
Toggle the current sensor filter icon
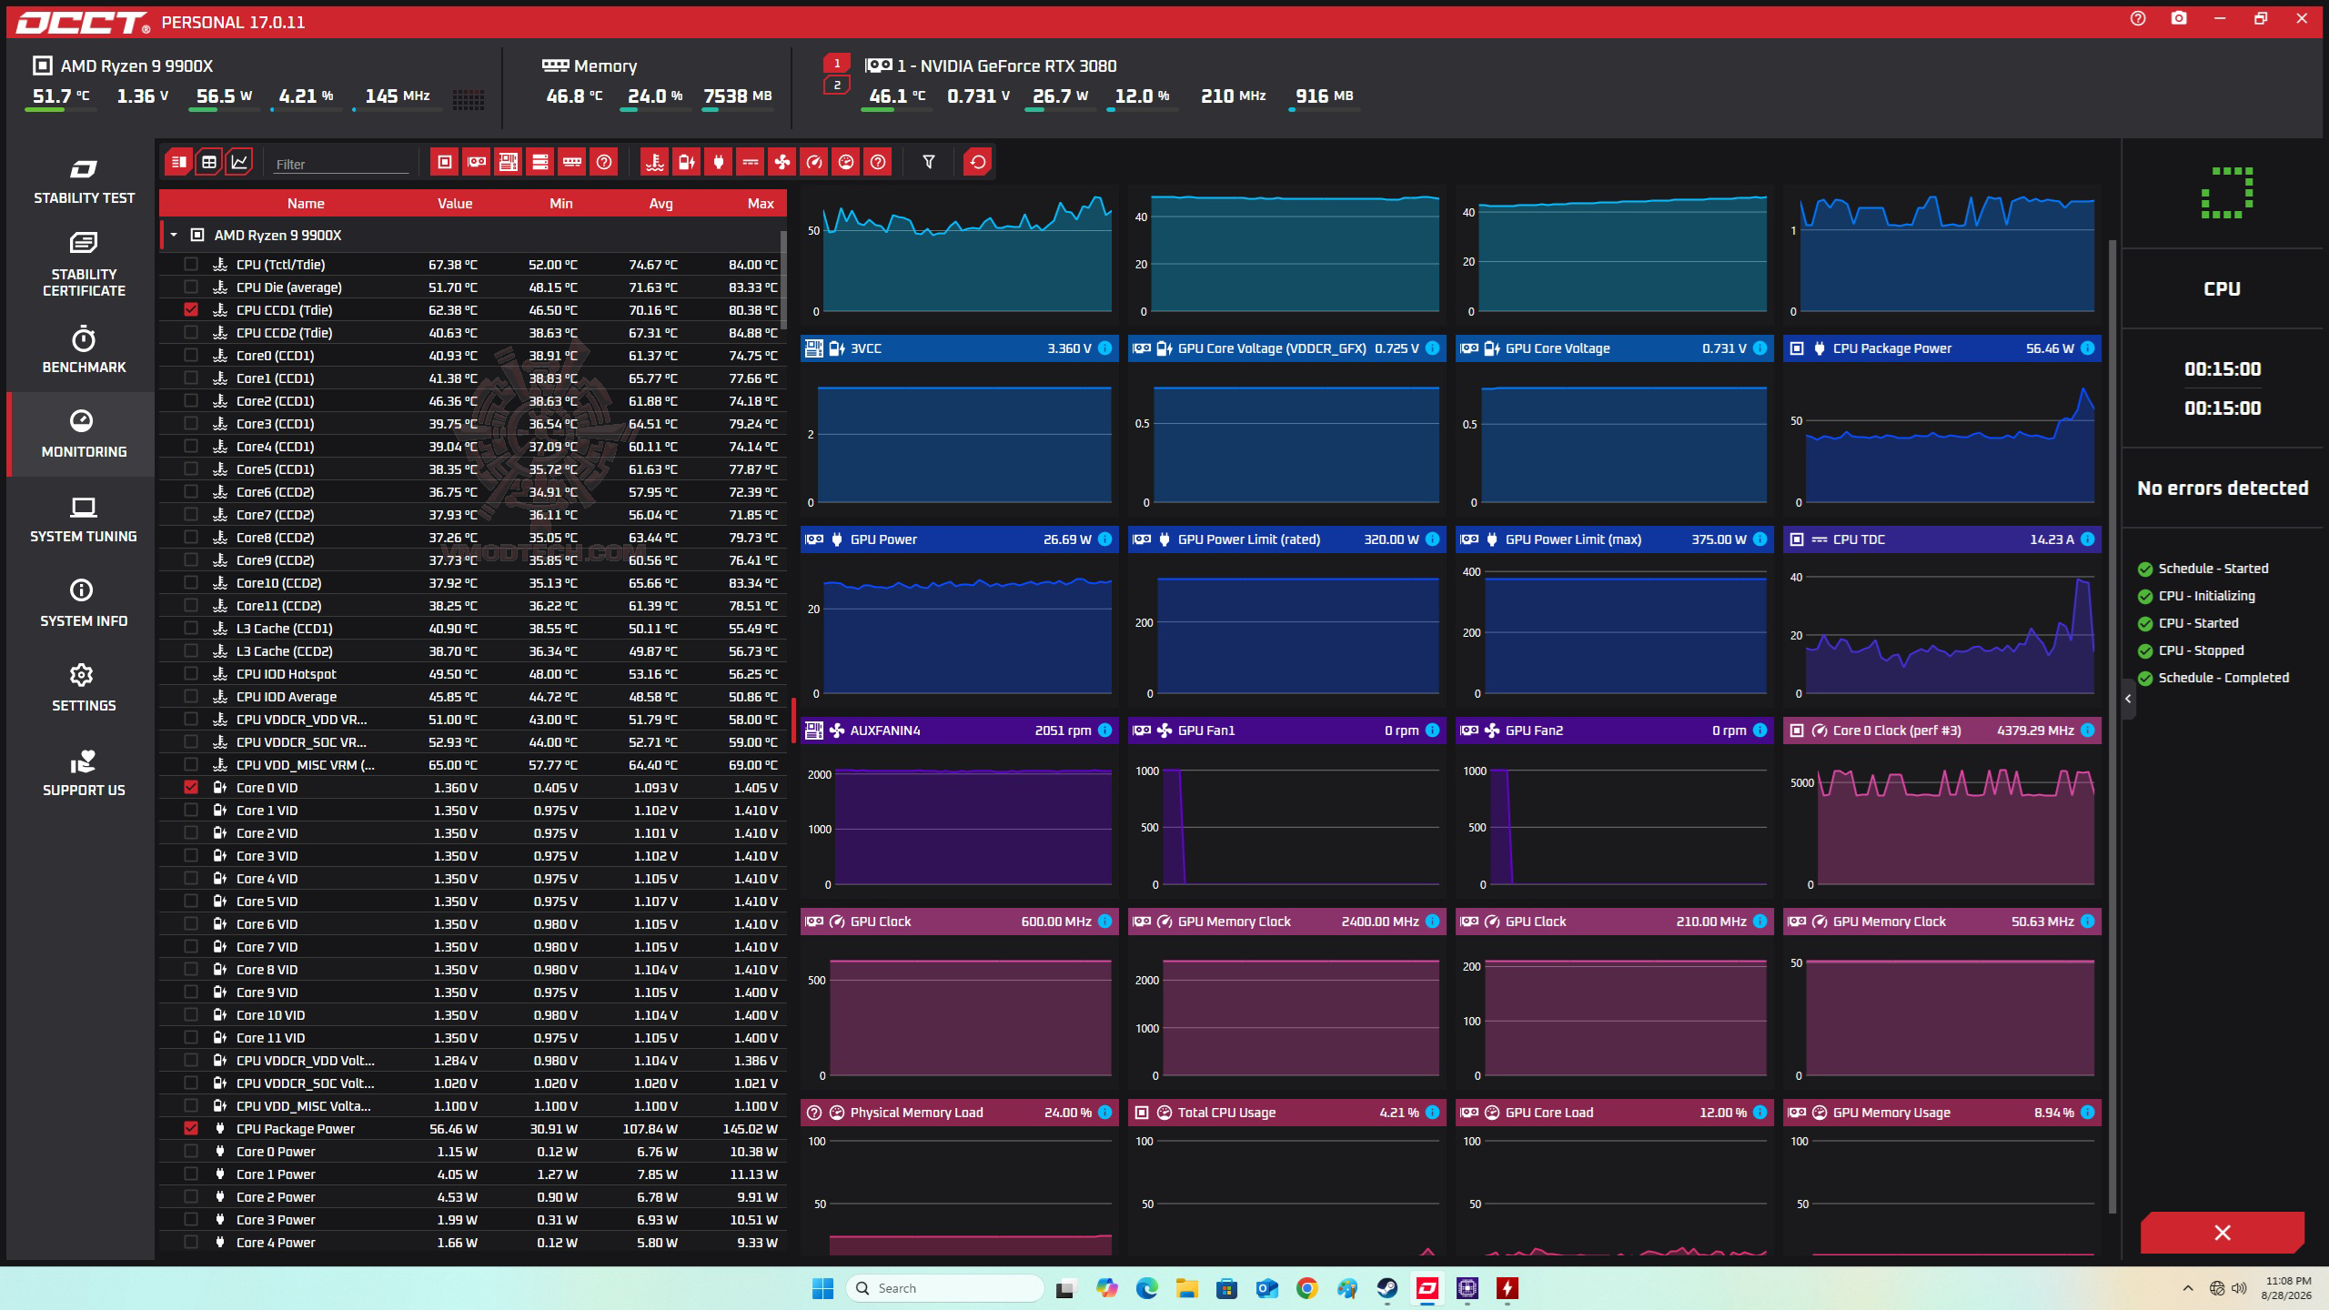750,163
